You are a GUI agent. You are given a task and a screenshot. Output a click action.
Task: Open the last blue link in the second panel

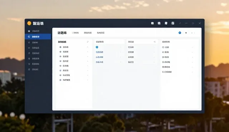pos(99,62)
